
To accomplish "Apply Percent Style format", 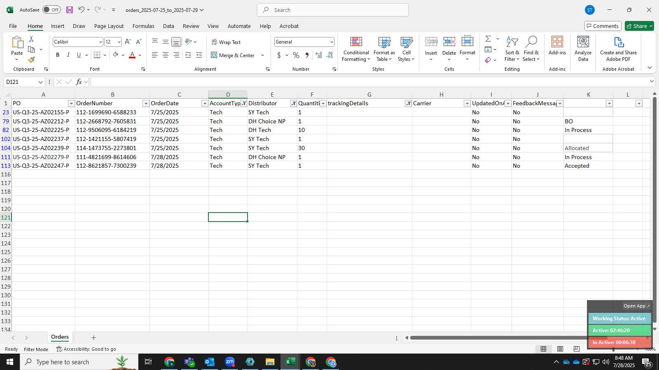I will (296, 55).
